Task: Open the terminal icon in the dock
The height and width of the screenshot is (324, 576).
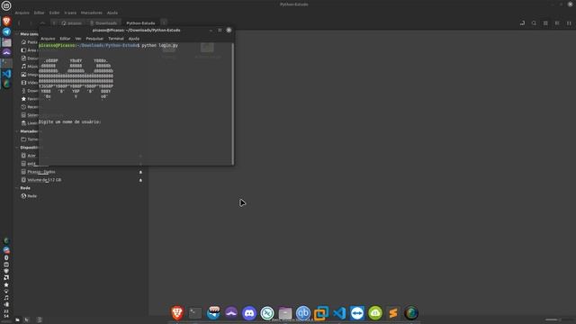Action: coord(195,313)
